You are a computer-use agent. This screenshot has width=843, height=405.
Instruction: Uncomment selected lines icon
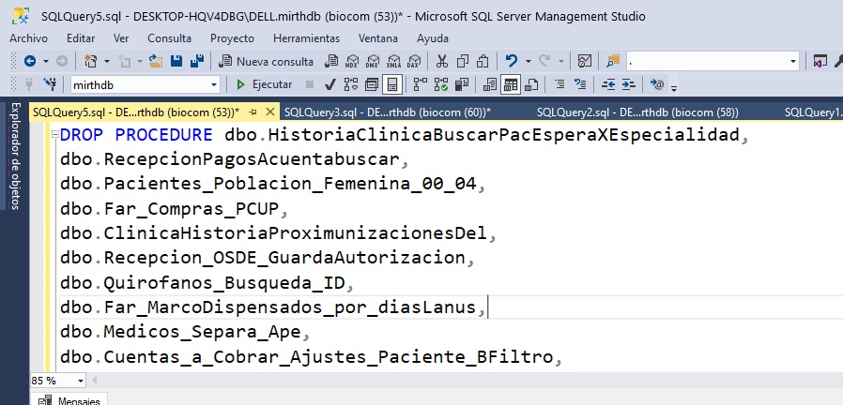coord(580,84)
